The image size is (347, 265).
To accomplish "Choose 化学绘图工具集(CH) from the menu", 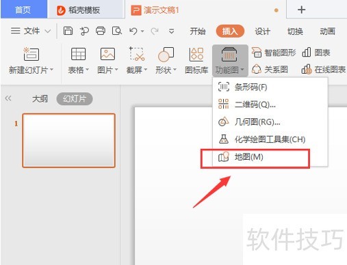I will coord(270,139).
